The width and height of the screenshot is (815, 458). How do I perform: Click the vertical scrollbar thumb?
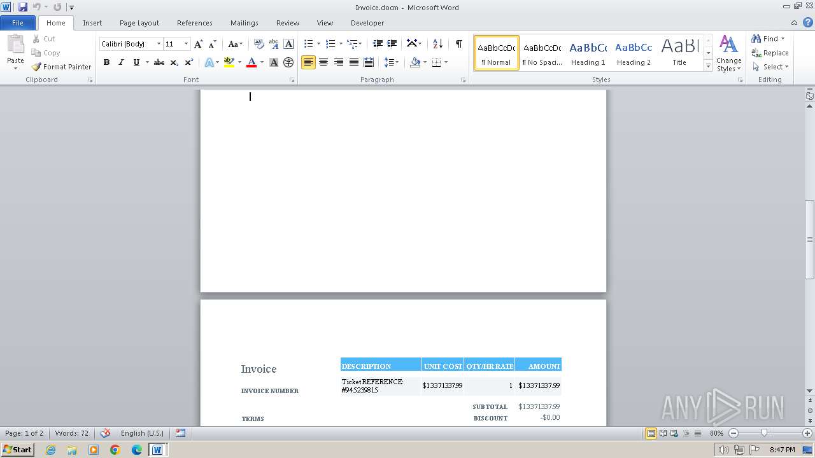[x=810, y=240]
